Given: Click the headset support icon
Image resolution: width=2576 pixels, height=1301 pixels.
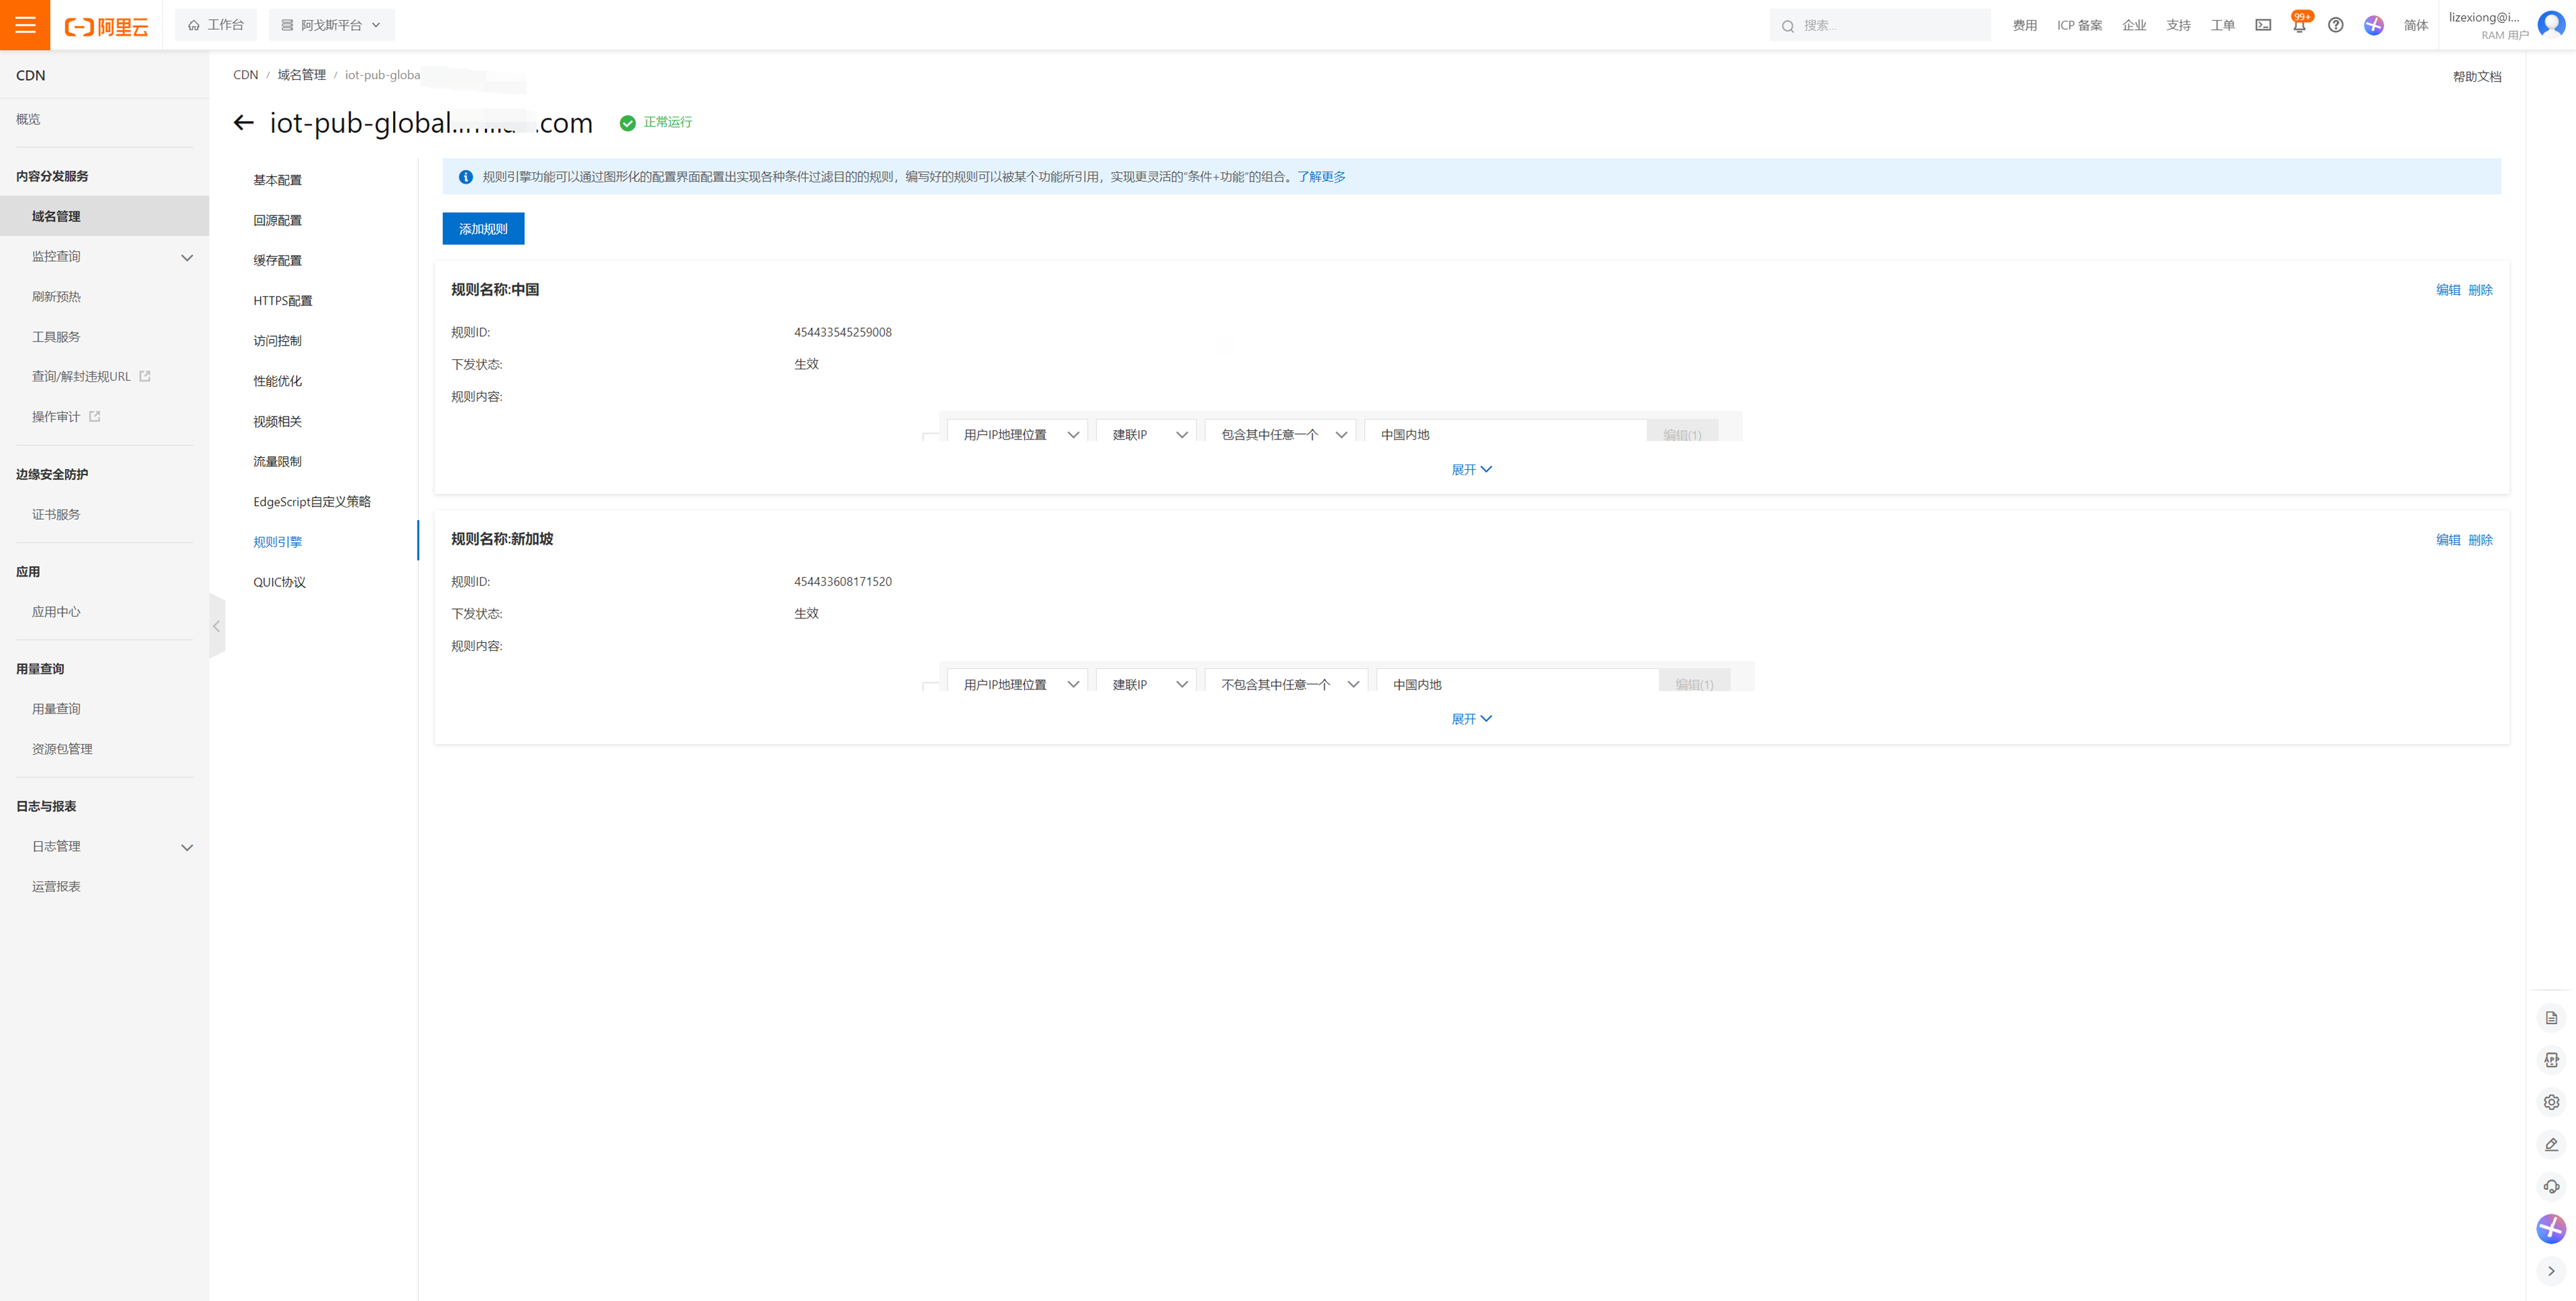Looking at the screenshot, I should click(x=2551, y=1186).
